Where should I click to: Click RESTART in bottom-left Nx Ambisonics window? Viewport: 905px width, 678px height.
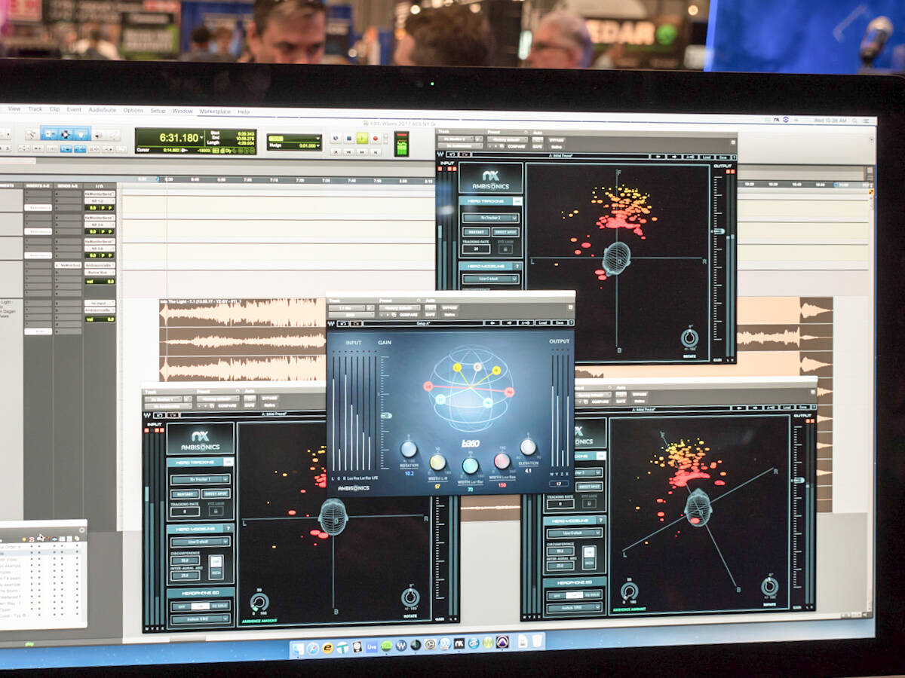click(x=184, y=494)
